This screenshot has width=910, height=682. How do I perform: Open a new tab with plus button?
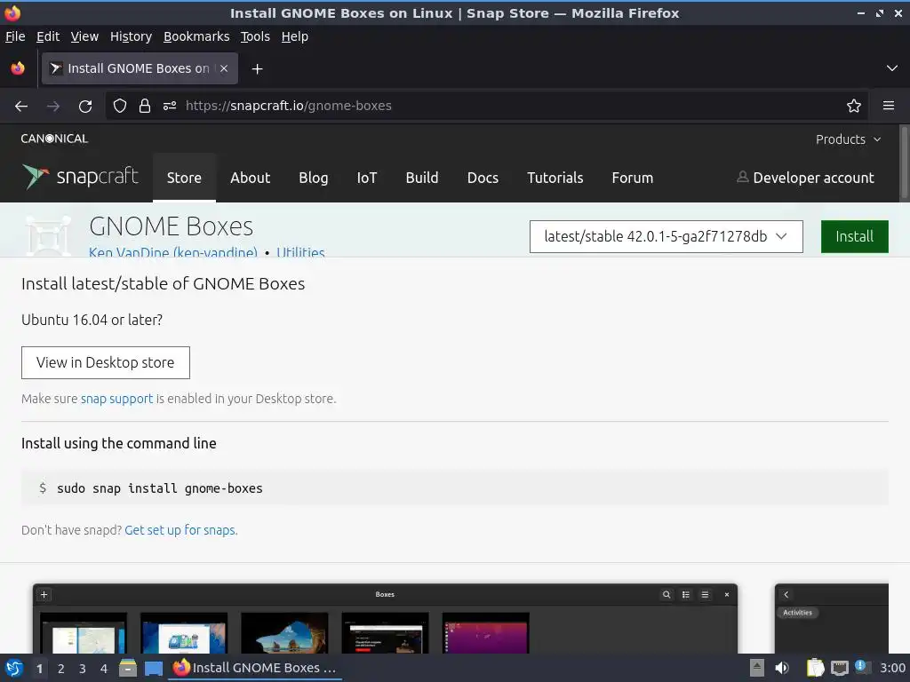click(257, 69)
